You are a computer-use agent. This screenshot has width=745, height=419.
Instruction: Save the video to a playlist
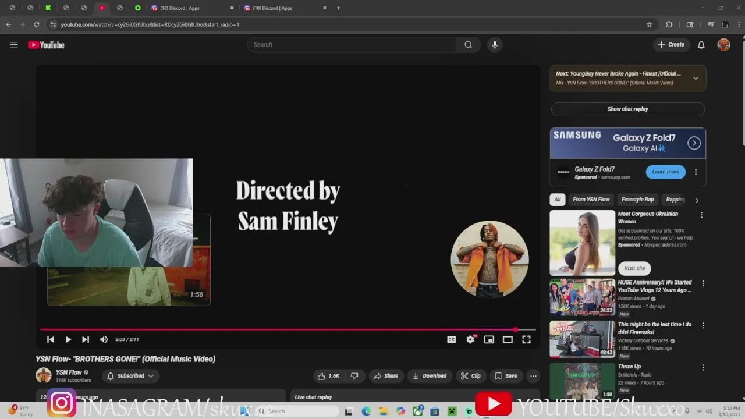pyautogui.click(x=506, y=376)
